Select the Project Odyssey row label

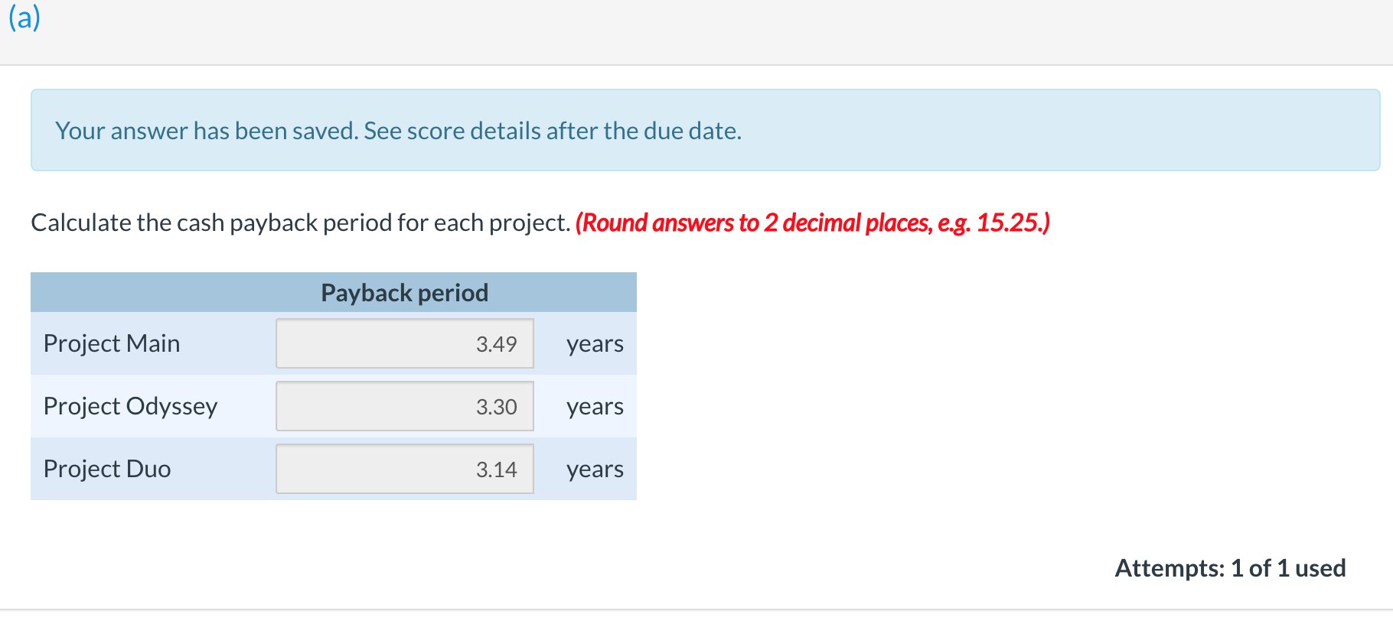(129, 406)
